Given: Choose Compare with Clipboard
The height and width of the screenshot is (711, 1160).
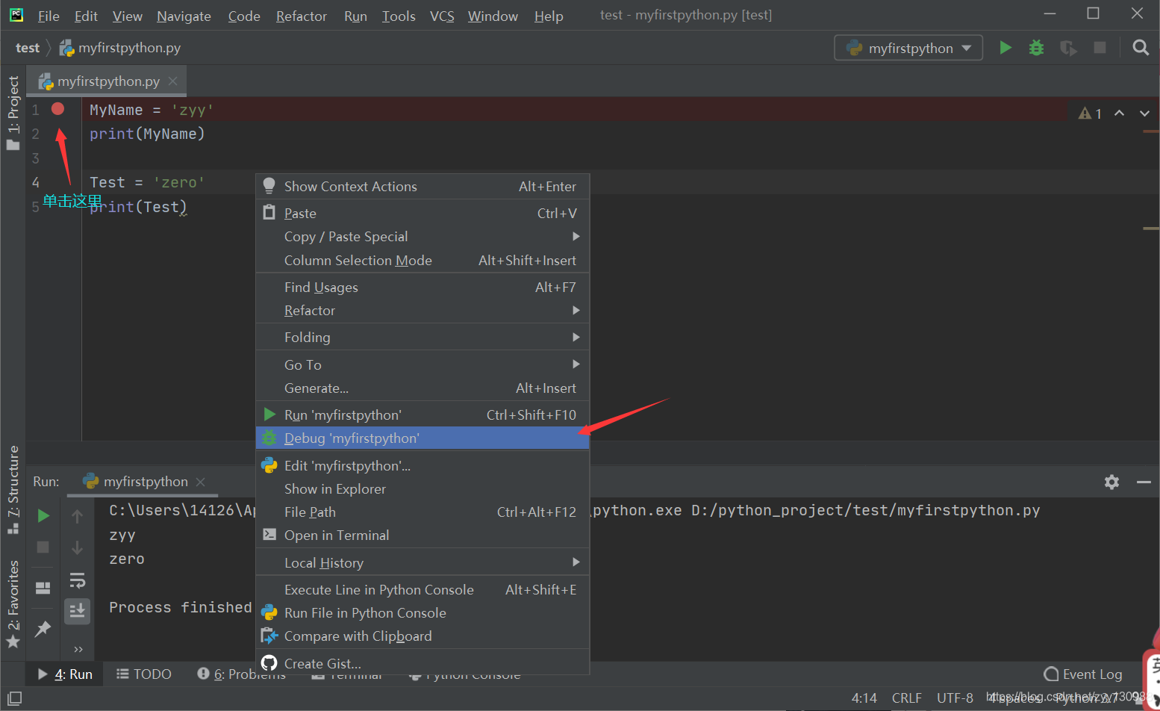Looking at the screenshot, I should pos(422,636).
